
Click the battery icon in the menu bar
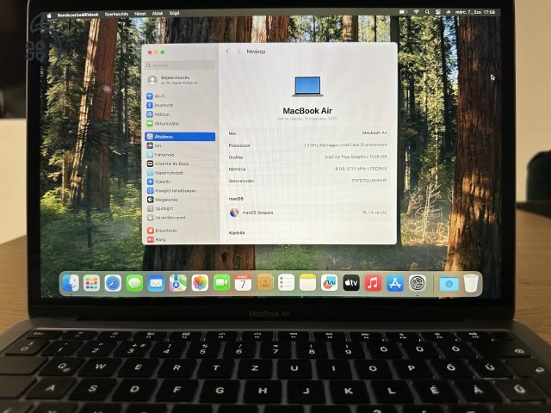click(403, 12)
